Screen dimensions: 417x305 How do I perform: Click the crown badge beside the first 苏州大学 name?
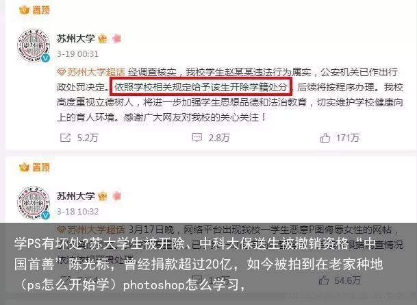tap(103, 39)
